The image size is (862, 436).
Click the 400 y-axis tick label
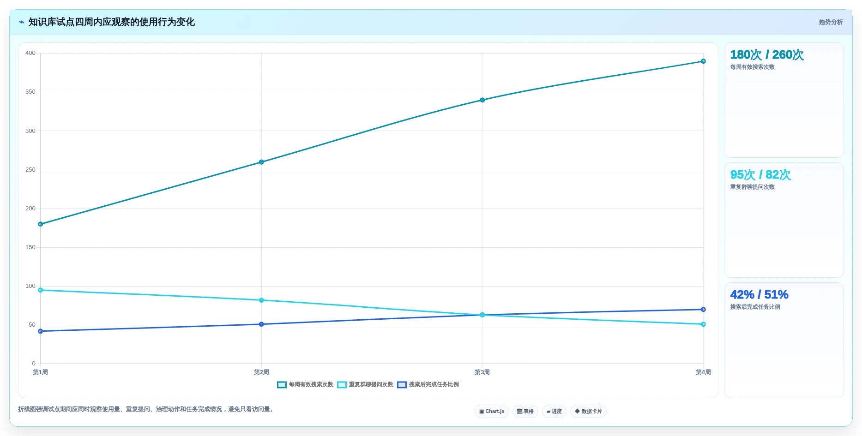tap(30, 53)
